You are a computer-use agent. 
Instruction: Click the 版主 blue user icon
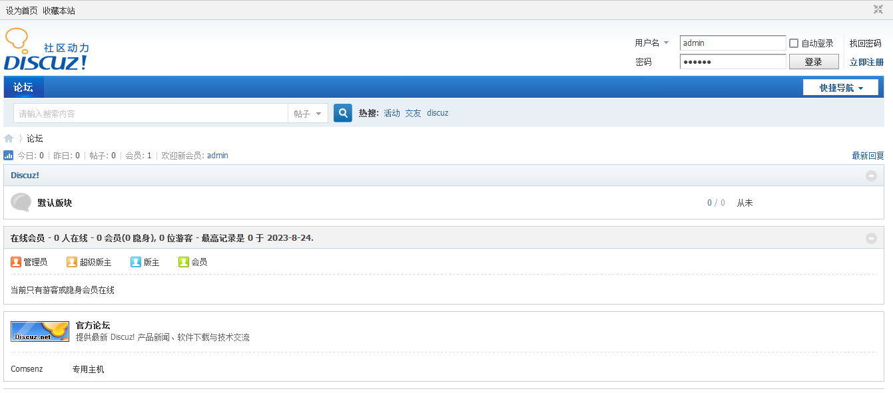point(136,262)
